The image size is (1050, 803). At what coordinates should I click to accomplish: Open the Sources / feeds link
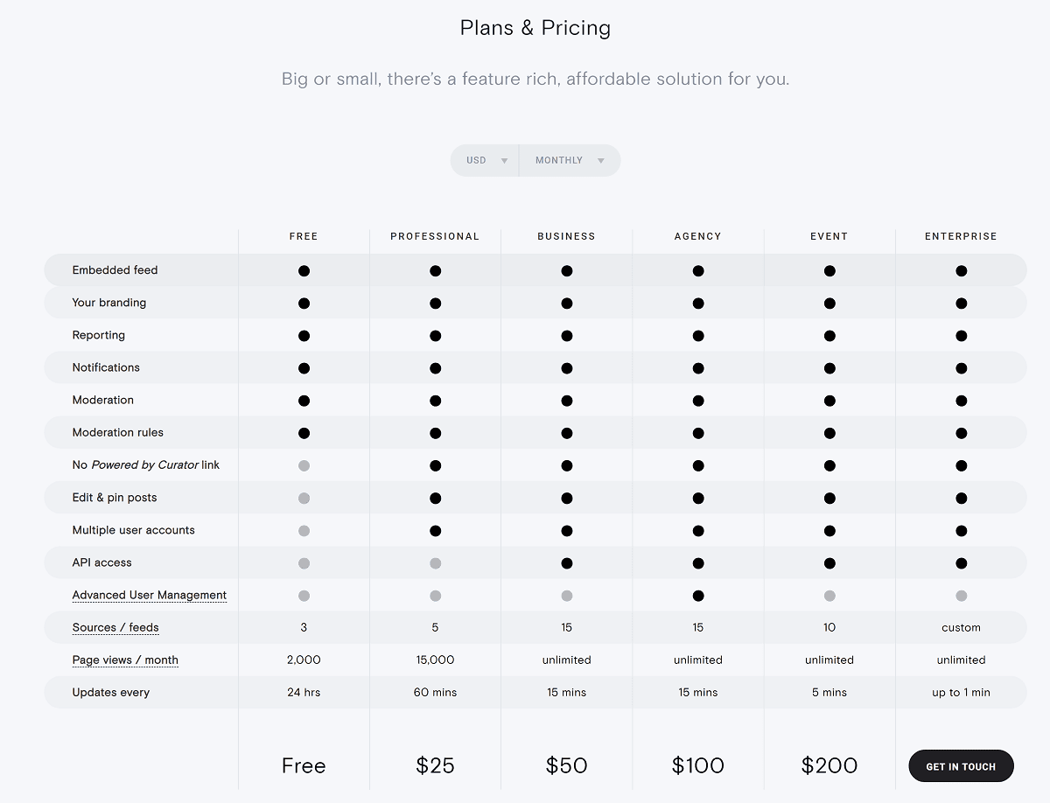115,627
